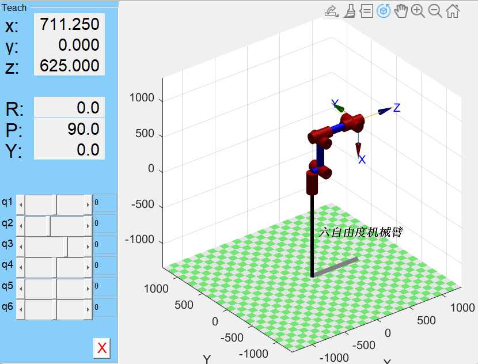Select the x coordinate value 711.250
This screenshot has width=478, height=364.
[x=69, y=24]
